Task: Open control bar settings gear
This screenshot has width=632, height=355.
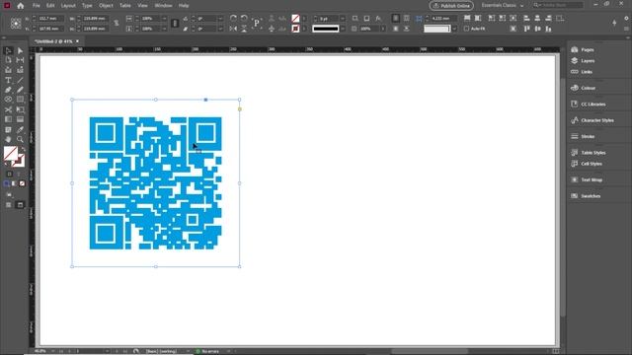Action: point(626,18)
